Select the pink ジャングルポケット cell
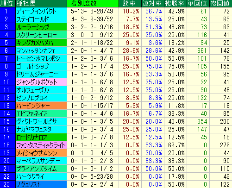Screen dimensions: 232x188 41,82
